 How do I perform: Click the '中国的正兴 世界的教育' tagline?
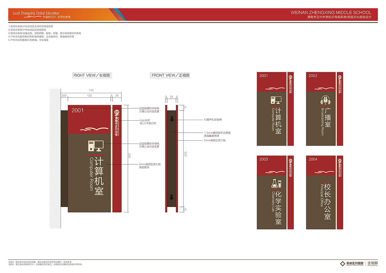pos(57,17)
